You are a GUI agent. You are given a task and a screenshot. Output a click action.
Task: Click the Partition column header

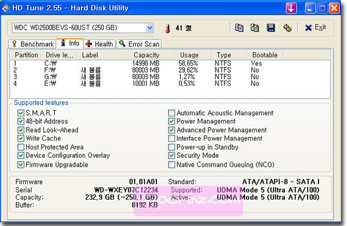click(x=26, y=55)
